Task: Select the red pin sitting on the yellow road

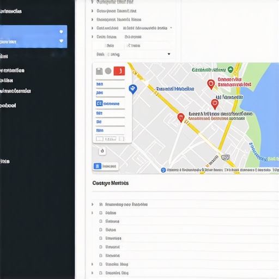Action: [181, 118]
